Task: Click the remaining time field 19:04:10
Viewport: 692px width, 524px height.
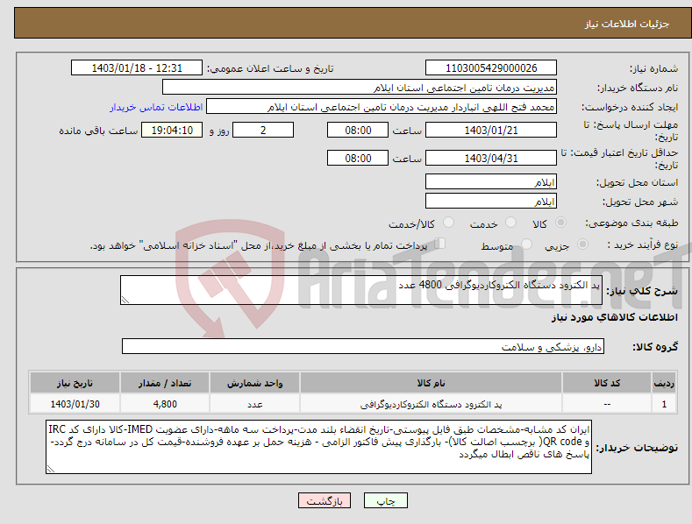Action: click(172, 130)
